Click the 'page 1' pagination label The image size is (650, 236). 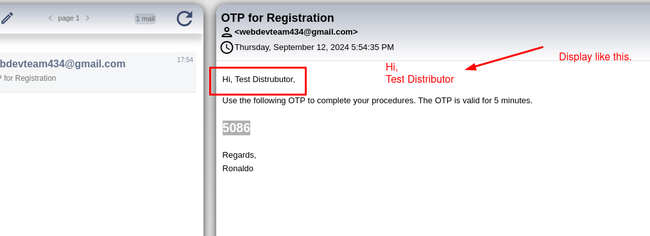[x=69, y=18]
